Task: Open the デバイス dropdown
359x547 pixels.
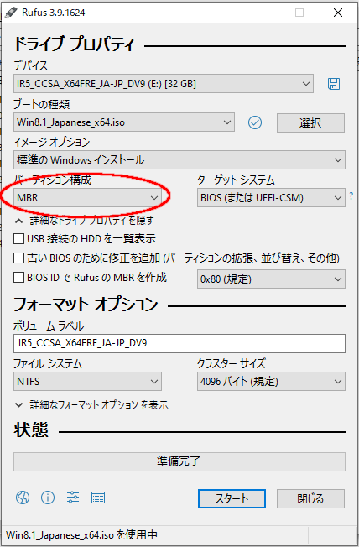Action: (164, 84)
